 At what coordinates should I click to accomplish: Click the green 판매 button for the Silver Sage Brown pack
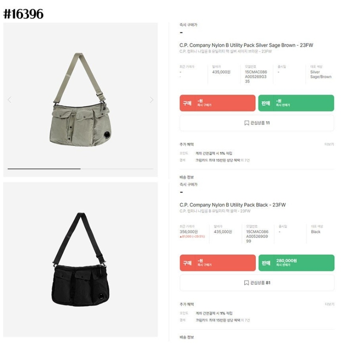[296, 103]
